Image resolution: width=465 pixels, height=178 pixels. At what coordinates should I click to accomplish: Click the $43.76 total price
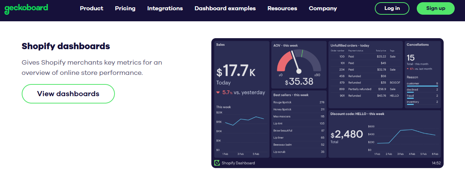click(381, 95)
